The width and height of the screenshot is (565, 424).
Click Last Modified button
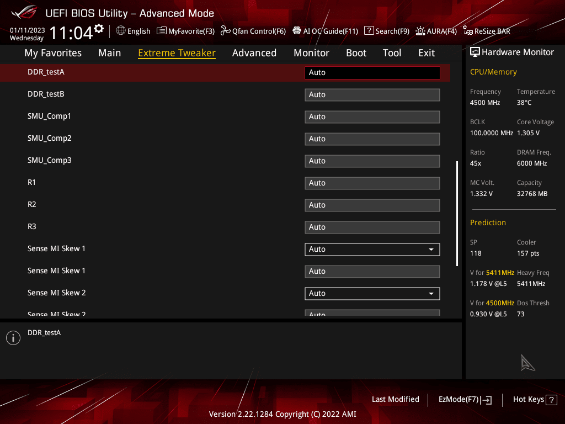(395, 400)
